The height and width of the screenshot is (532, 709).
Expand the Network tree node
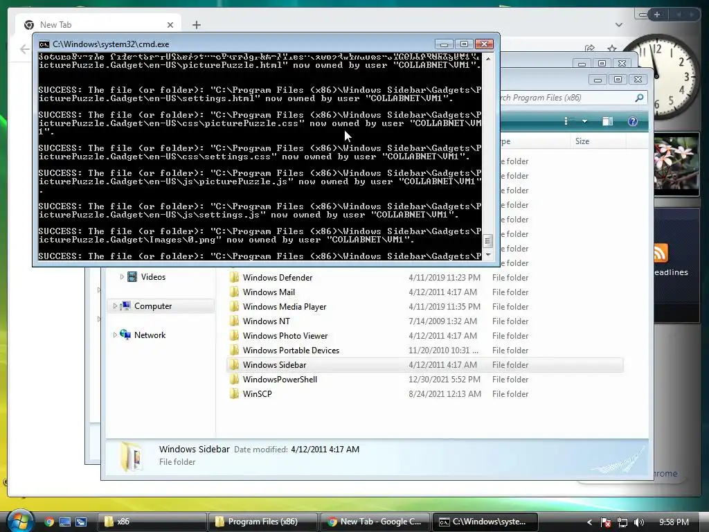pos(115,335)
